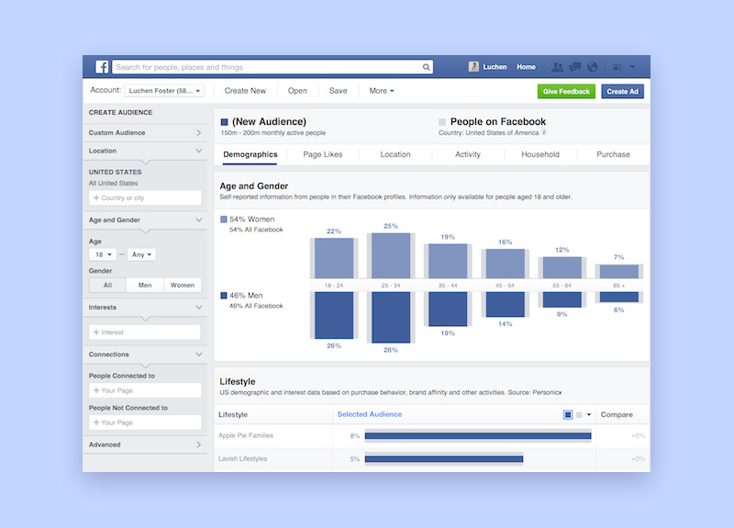The image size is (734, 528).
Task: Select All gender option
Action: (x=107, y=285)
